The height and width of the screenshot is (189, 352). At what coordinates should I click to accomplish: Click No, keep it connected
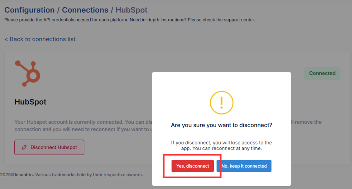pos(244,166)
